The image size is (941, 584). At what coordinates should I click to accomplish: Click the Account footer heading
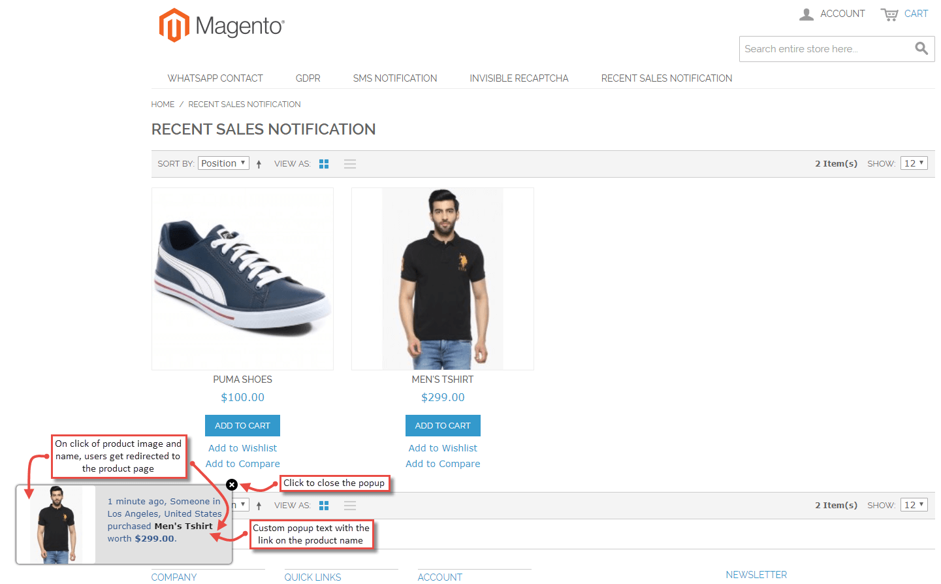point(440,577)
